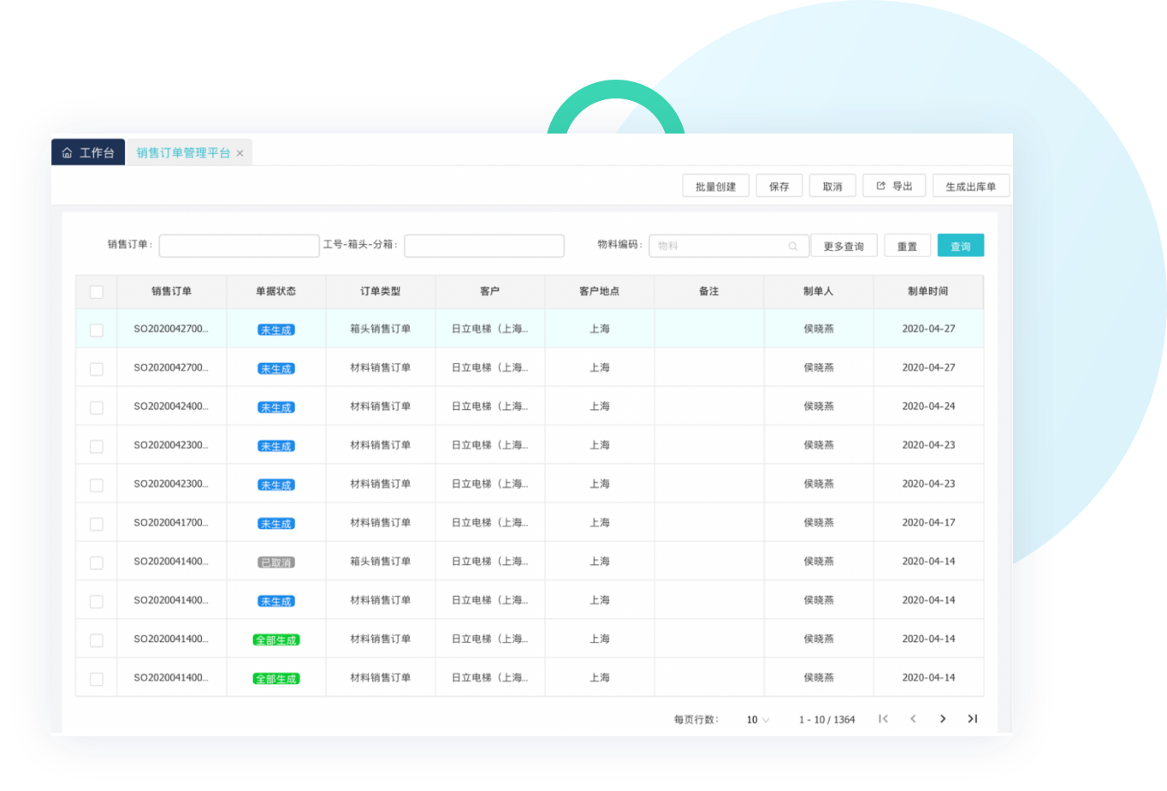
Task: Check the first row order checkbox
Action: tap(96, 330)
